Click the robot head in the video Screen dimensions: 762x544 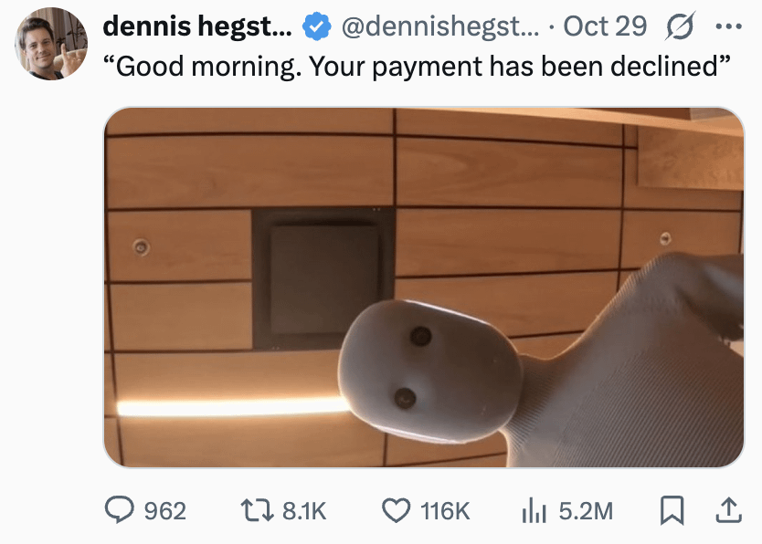(x=430, y=371)
